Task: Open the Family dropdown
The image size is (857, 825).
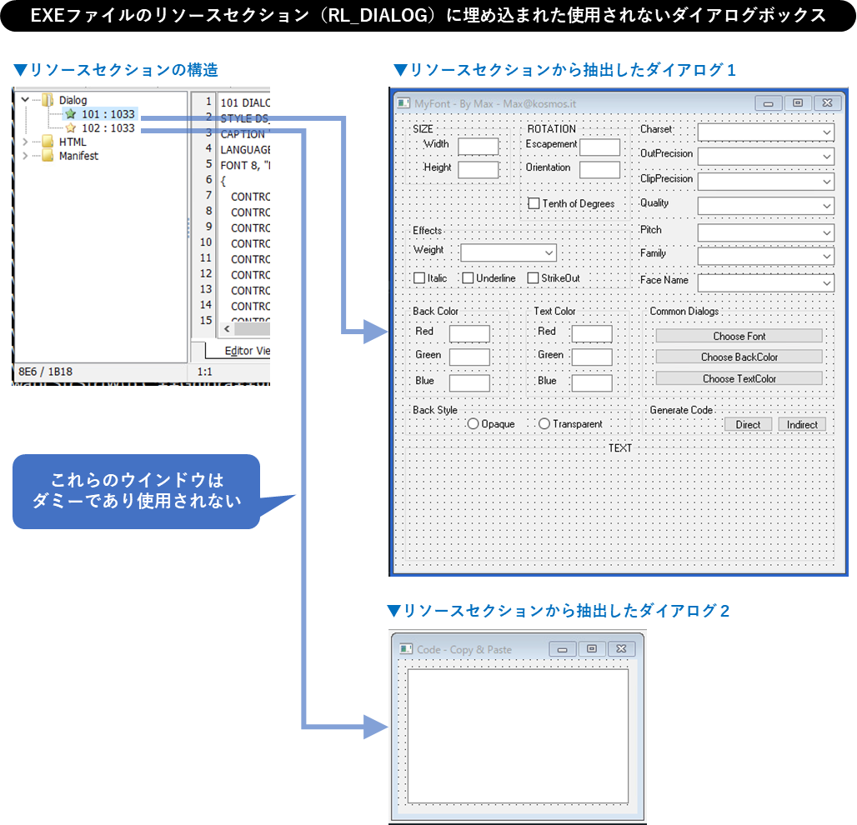Action: coord(825,256)
